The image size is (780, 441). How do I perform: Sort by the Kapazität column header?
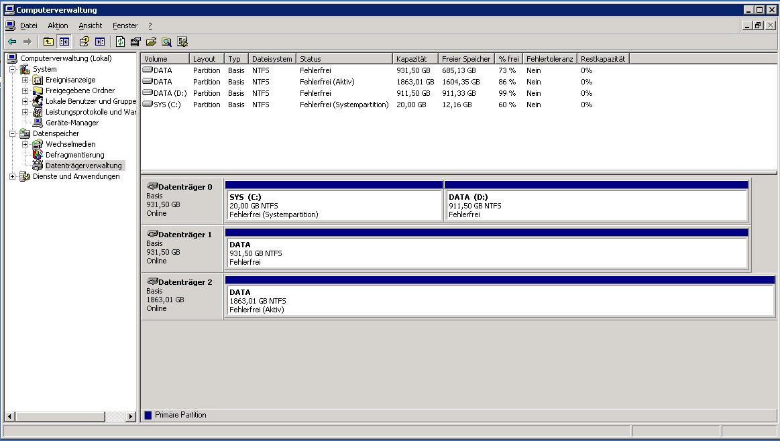[415, 59]
